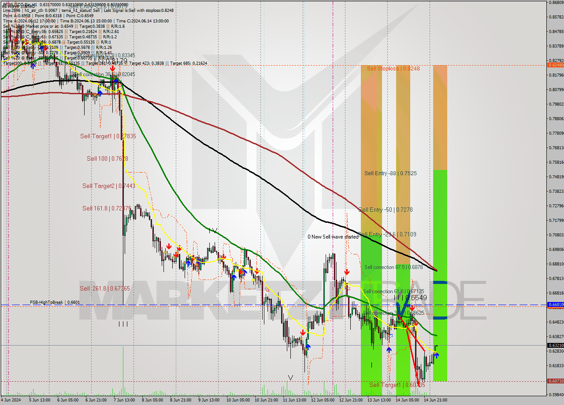Select the 'Sell Entry -88 | 0.7525' label

[x=390, y=173]
